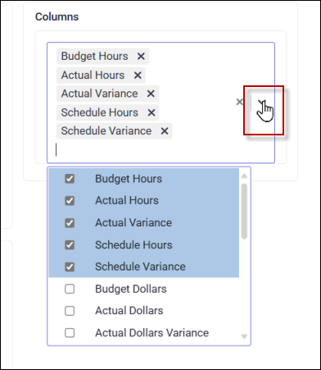Select the Actual Dollars Variance option label

tap(151, 333)
